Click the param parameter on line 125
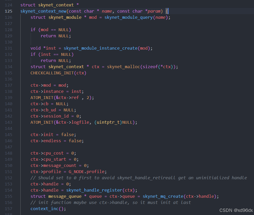This screenshot has height=215, width=254. coord(154,11)
